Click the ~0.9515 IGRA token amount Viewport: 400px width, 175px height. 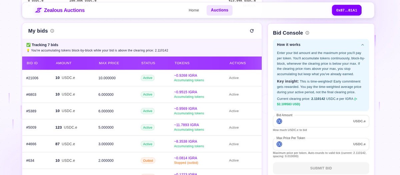click(186, 92)
